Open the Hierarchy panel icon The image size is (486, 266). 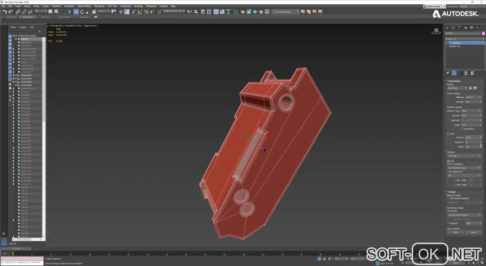pos(459,28)
